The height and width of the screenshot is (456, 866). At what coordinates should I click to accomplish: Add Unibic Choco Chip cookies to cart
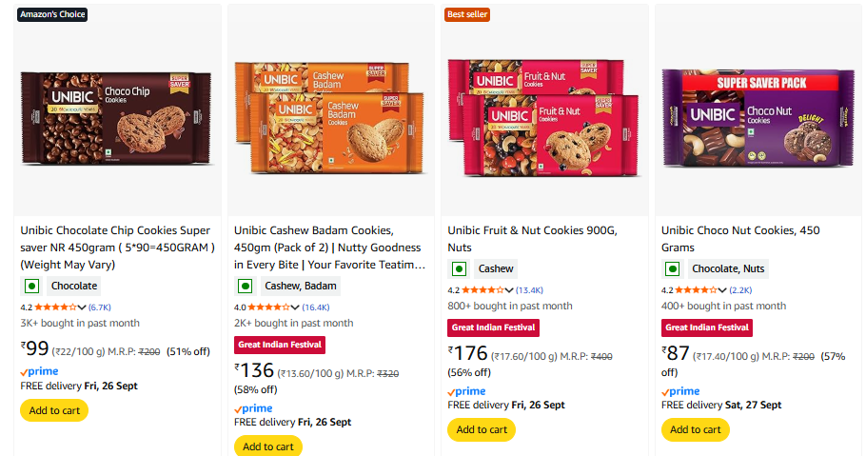click(x=54, y=410)
